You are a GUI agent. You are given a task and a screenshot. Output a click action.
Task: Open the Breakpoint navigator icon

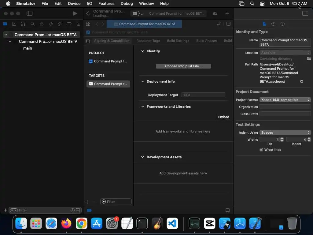click(69, 24)
